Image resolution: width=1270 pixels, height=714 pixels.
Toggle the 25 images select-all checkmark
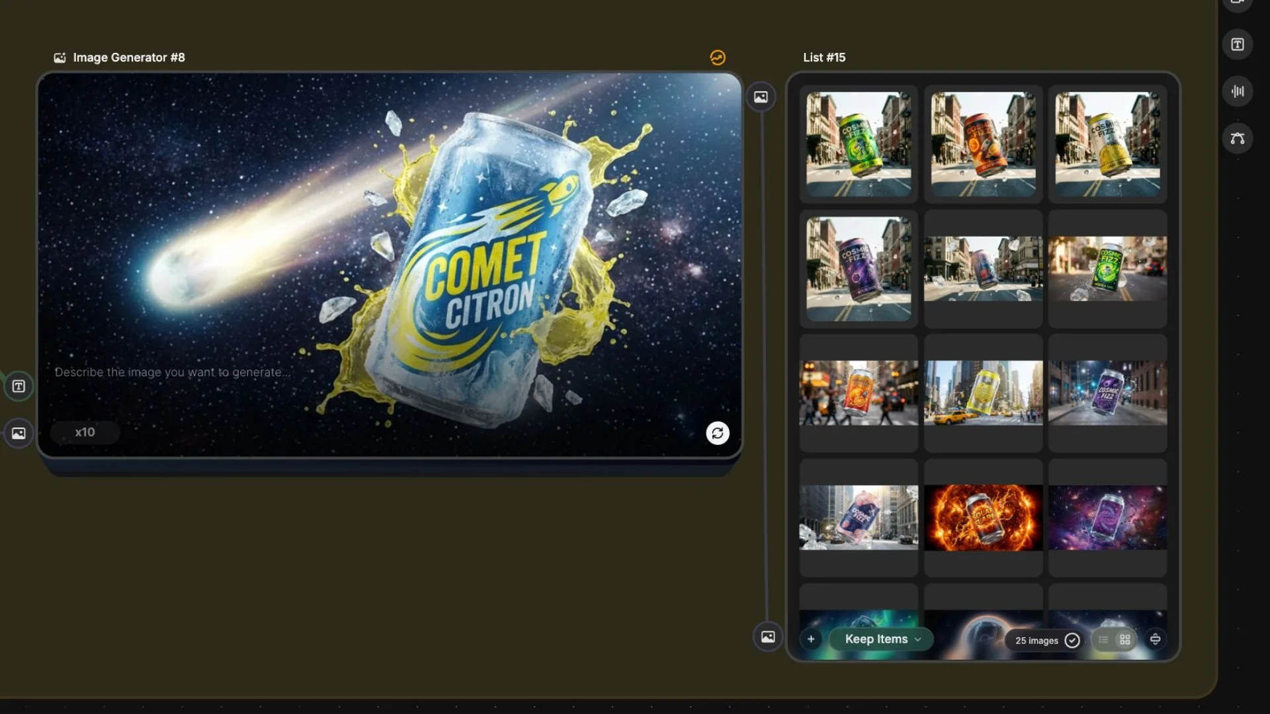pos(1072,640)
